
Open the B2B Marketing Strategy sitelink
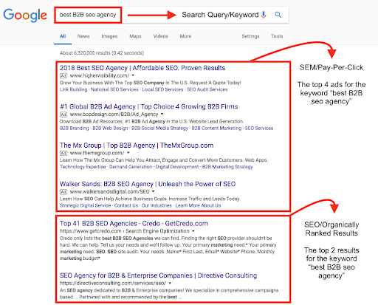coord(227,167)
